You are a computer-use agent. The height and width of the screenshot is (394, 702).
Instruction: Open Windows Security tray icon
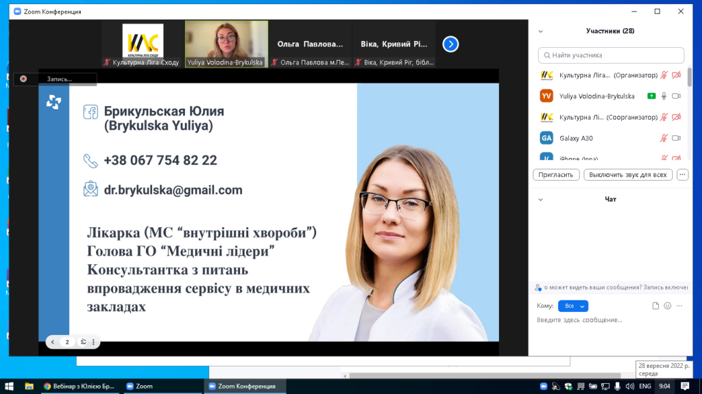click(x=568, y=386)
